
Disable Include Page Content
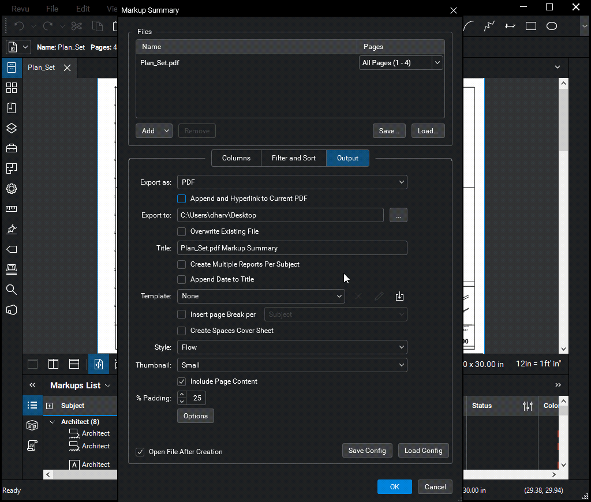click(181, 381)
